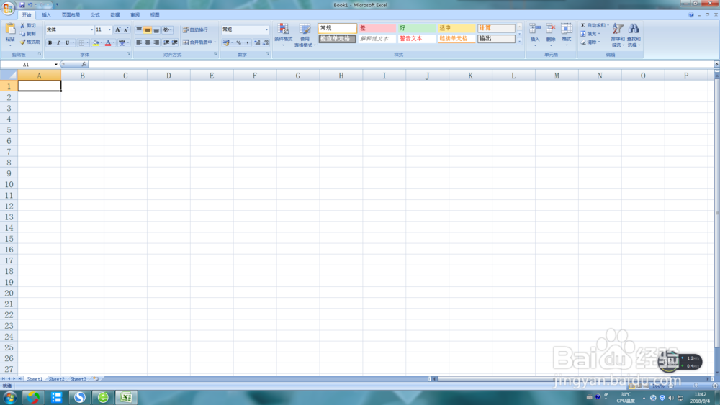Open Format as Table (套用表格格式)

[x=305, y=35]
